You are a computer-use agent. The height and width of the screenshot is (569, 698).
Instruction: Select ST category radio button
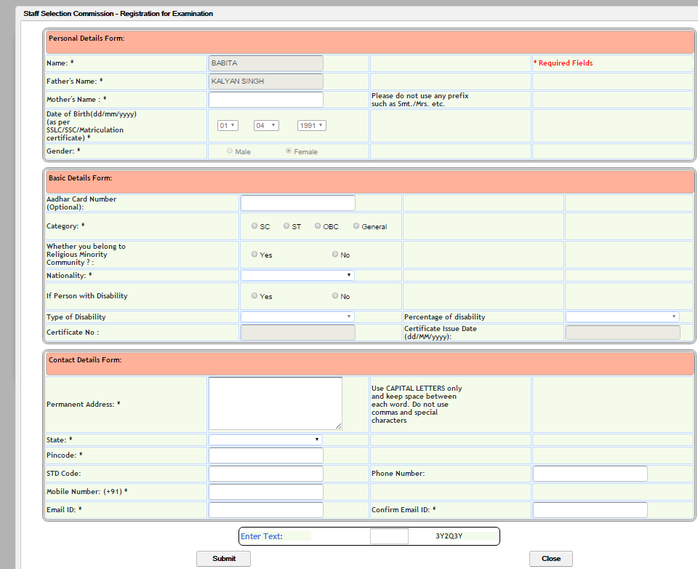coord(286,226)
